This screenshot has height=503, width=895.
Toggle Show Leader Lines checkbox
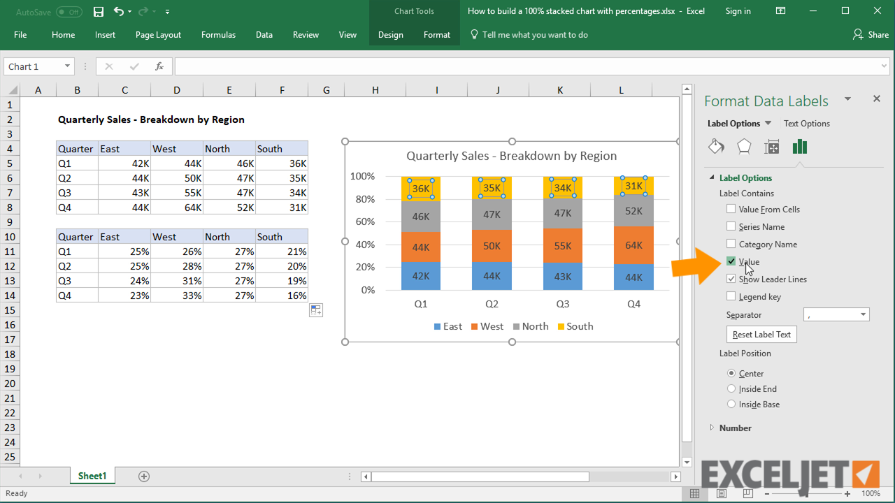pos(731,279)
